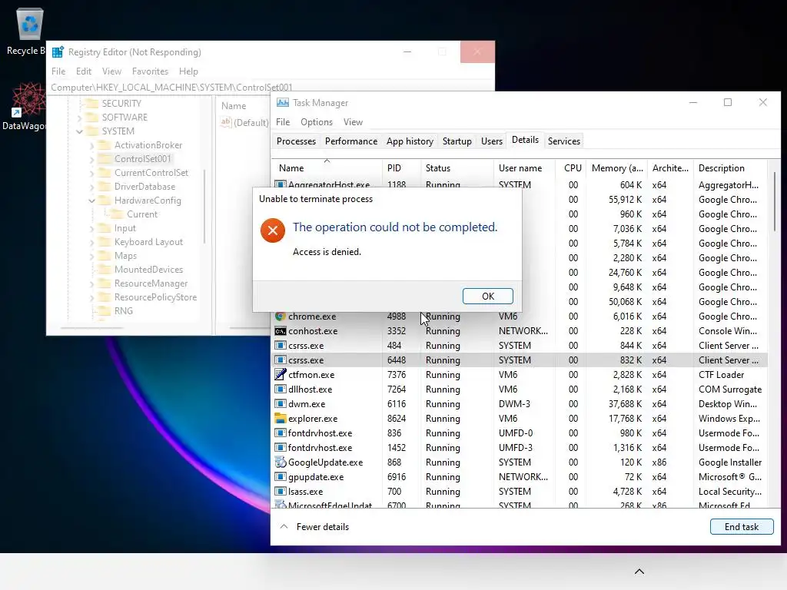Click the icon of csrss.exe PID 484
This screenshot has height=590, width=787.
(280, 345)
